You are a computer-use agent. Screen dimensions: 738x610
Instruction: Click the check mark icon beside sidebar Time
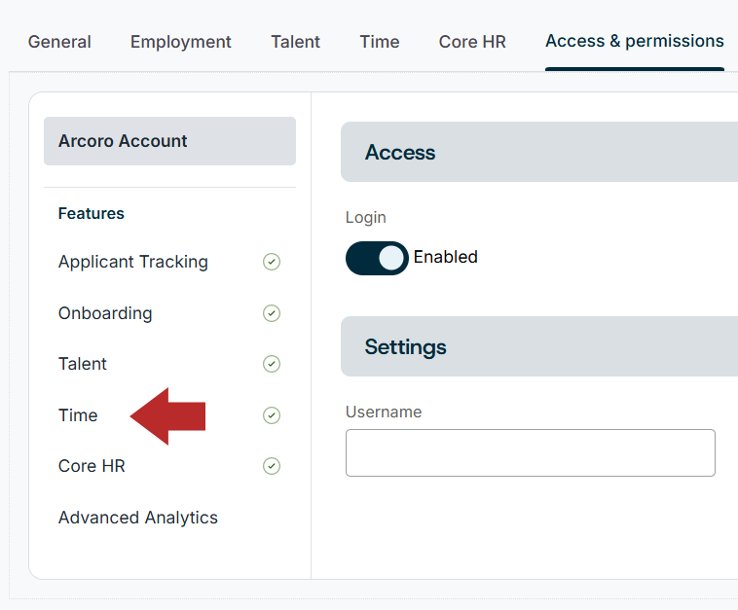[272, 415]
